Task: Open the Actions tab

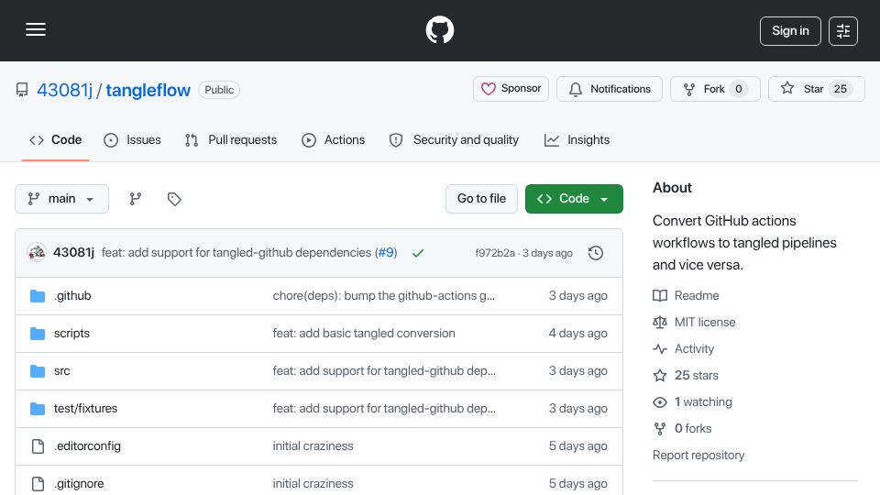Action: [x=334, y=139]
